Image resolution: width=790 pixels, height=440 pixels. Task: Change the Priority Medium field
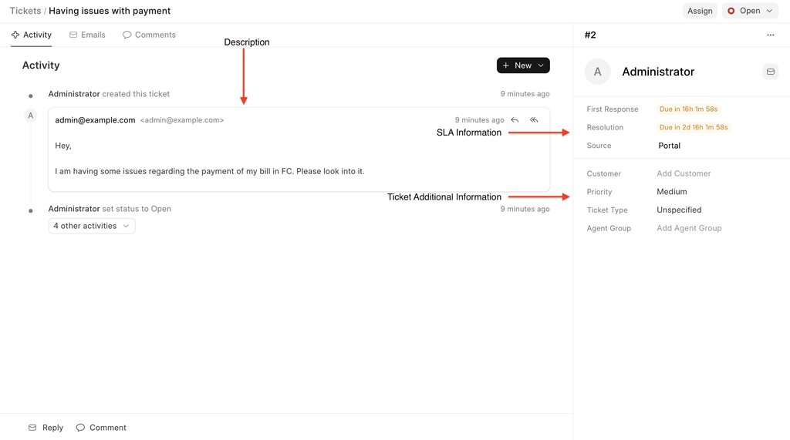tap(671, 192)
